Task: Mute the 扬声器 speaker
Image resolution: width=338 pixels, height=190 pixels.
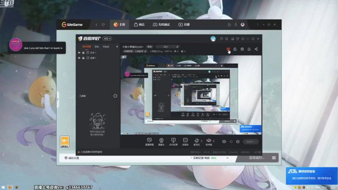Action: [x=208, y=142]
